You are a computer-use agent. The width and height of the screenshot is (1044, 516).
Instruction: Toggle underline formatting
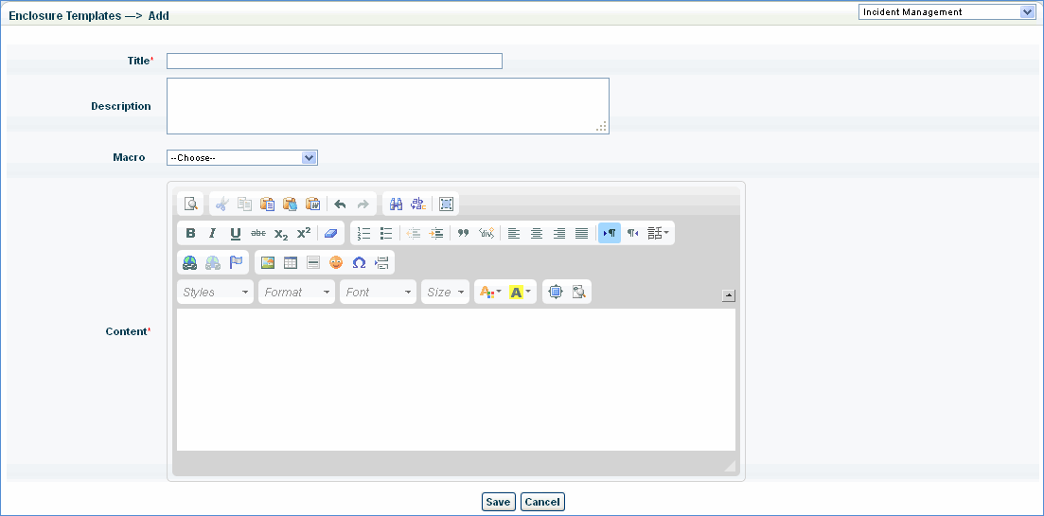(x=236, y=234)
